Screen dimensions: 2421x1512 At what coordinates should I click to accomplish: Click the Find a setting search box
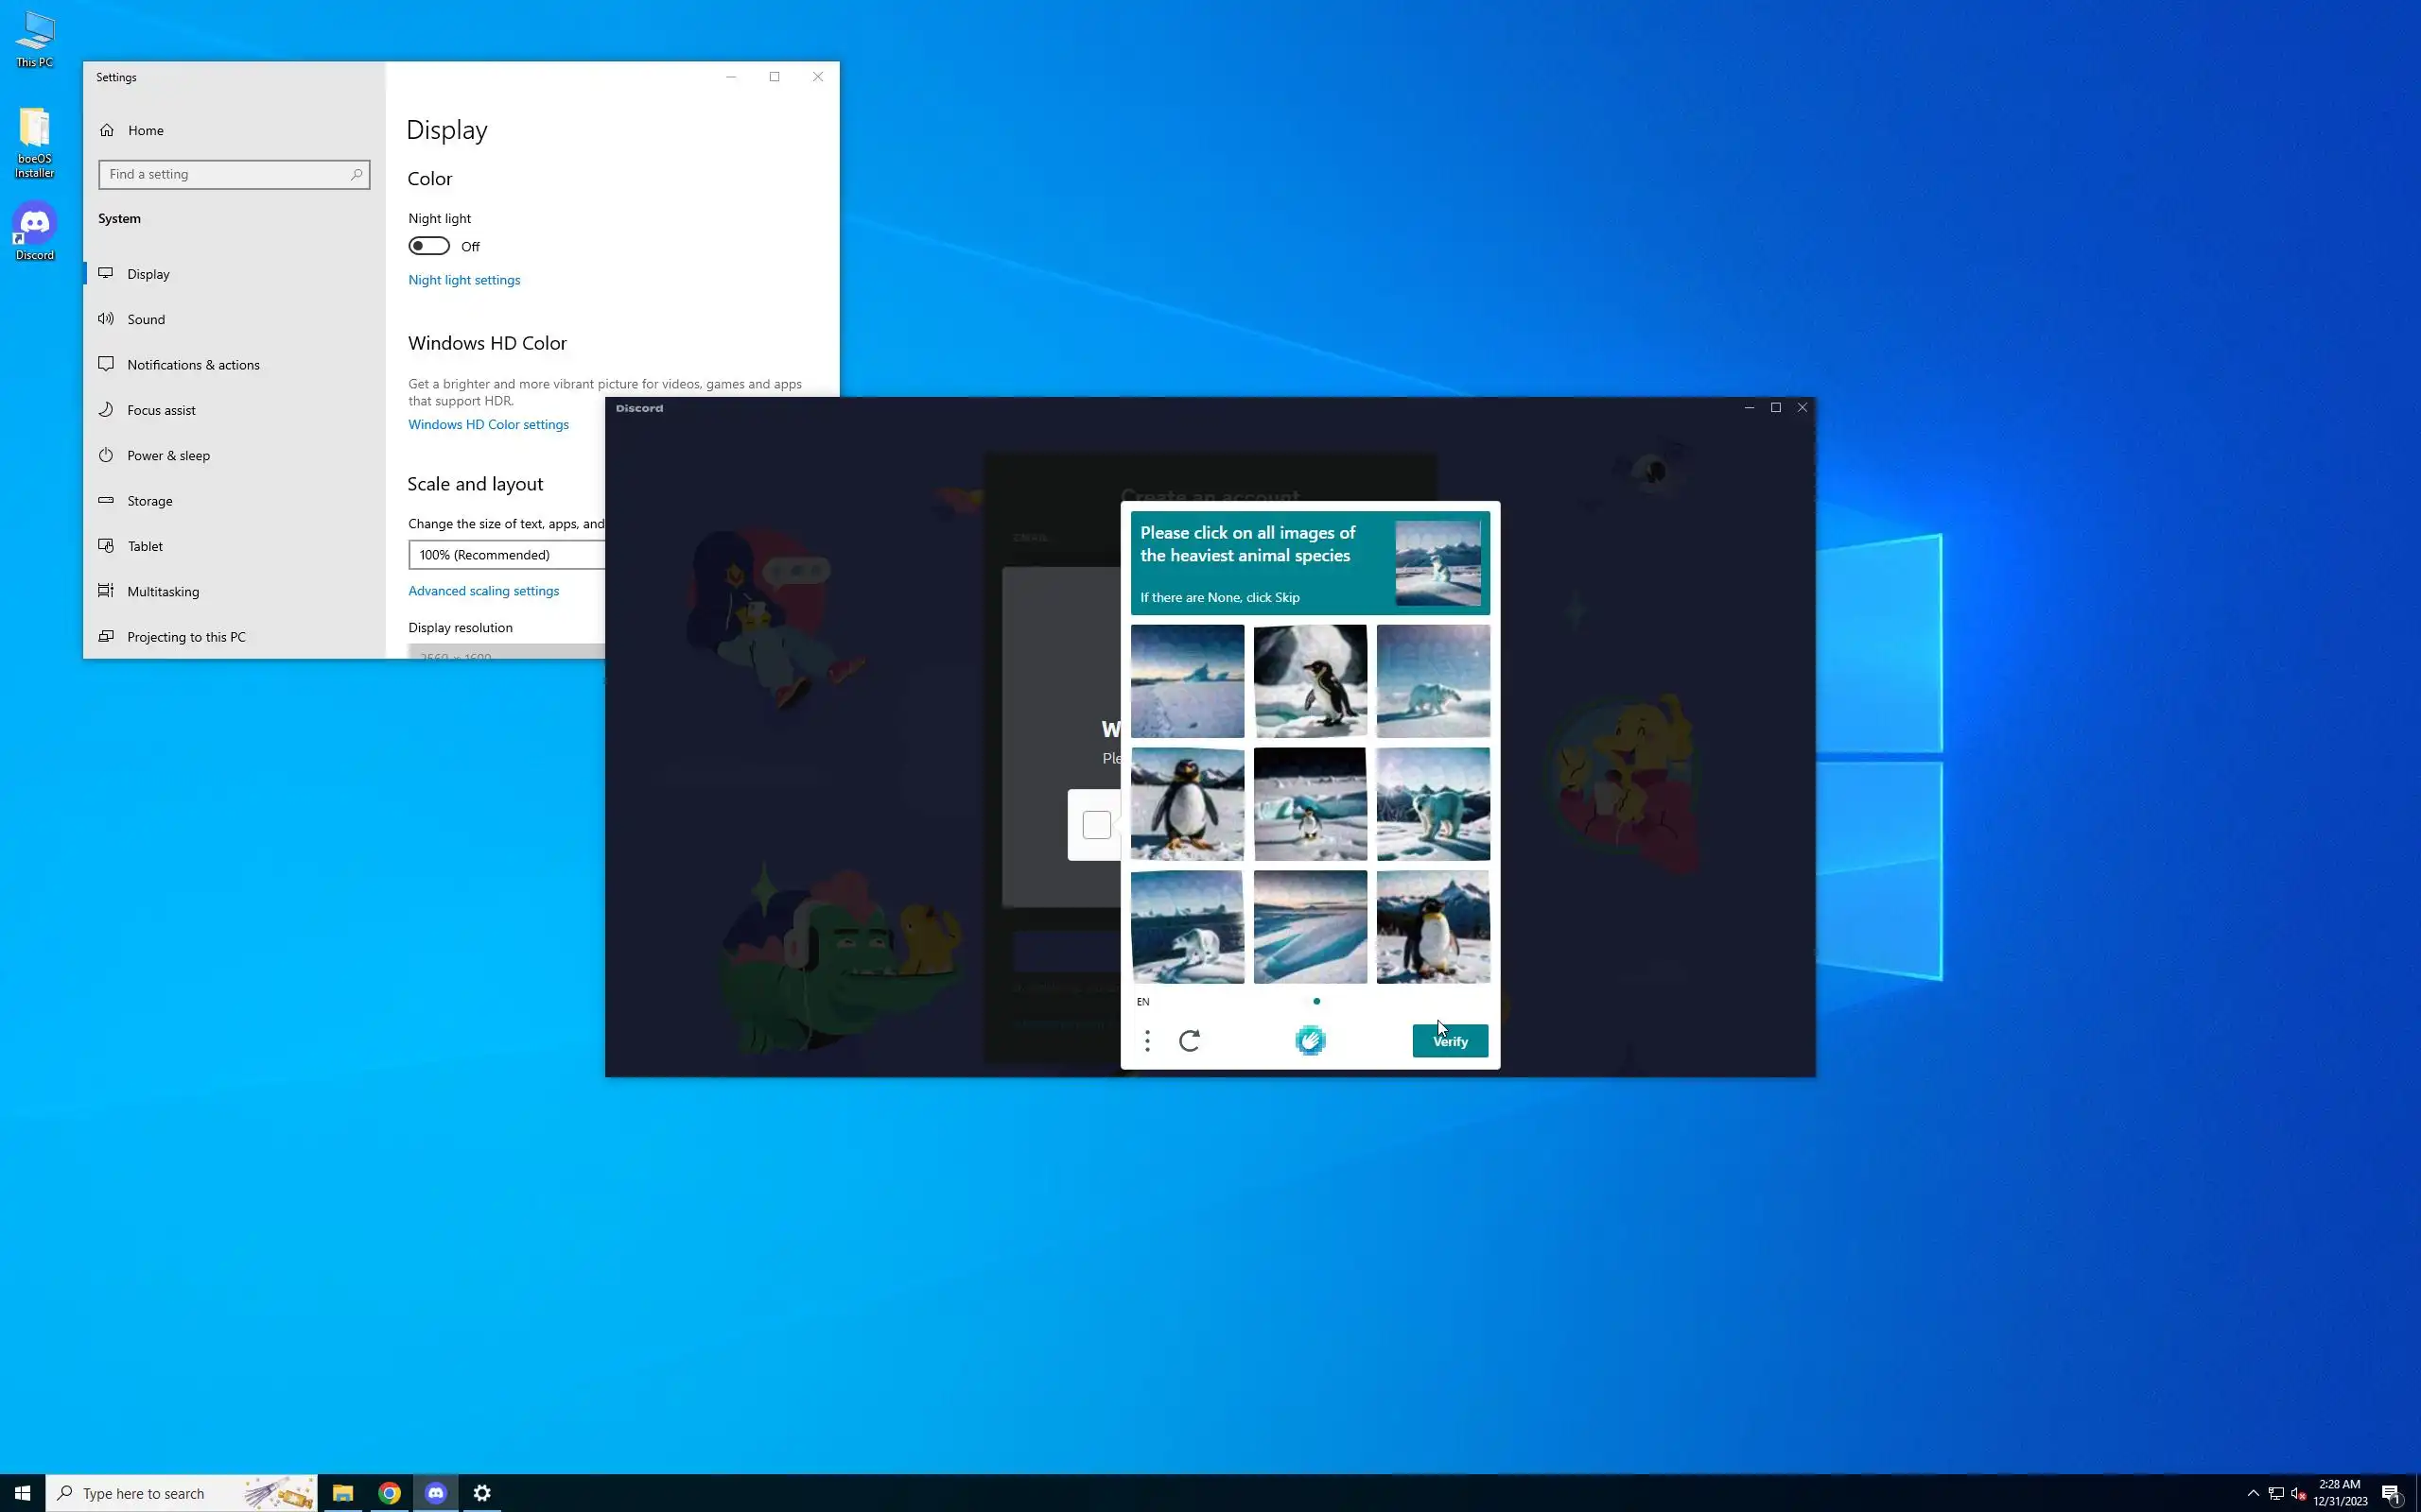[228, 174]
